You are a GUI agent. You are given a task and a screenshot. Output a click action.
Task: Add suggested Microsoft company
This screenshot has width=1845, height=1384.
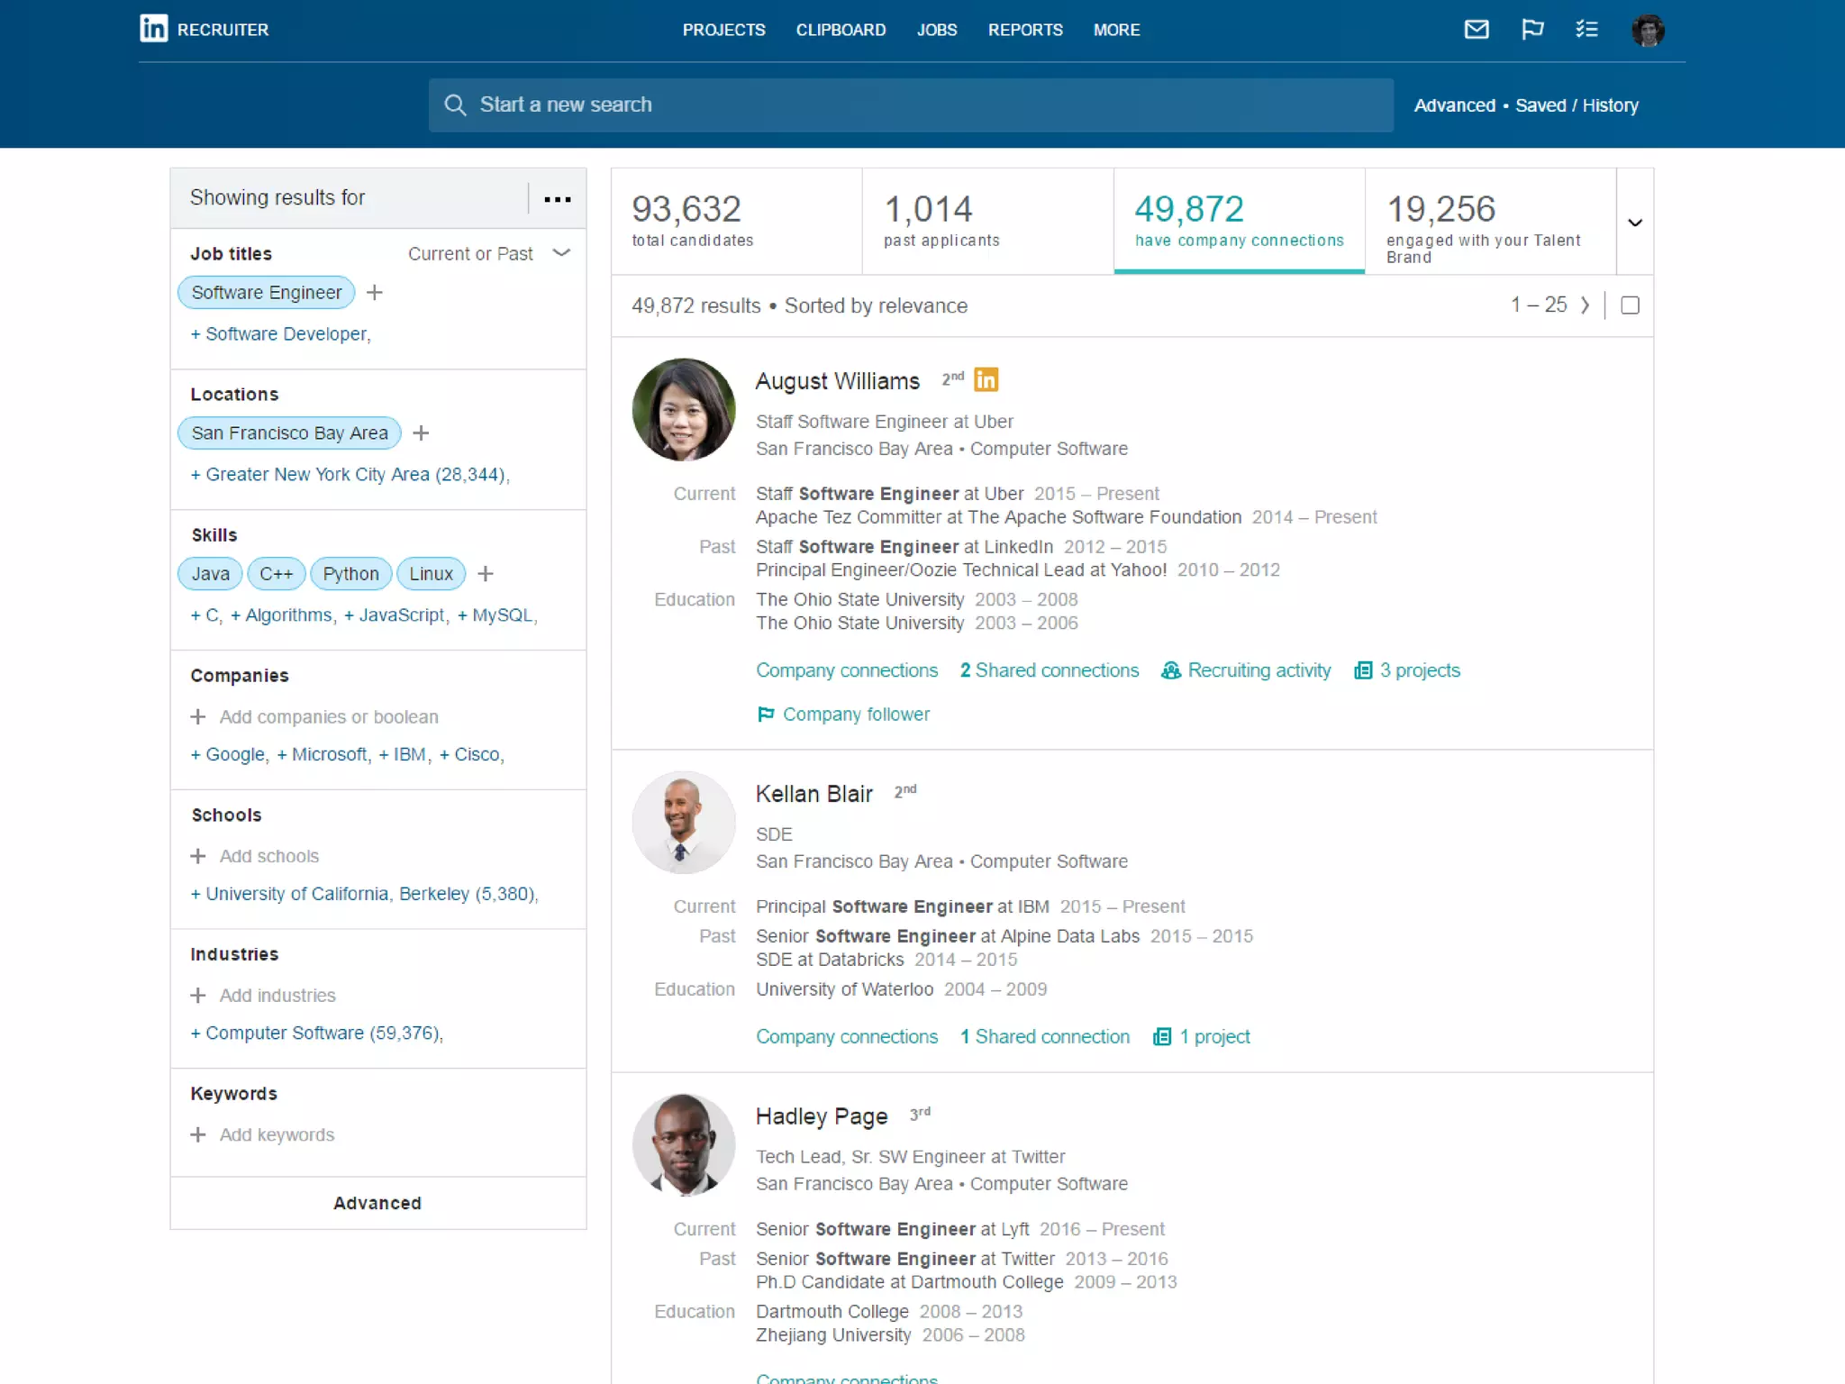click(323, 754)
